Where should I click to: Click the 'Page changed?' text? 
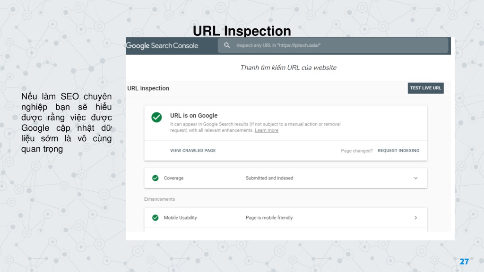[357, 151]
